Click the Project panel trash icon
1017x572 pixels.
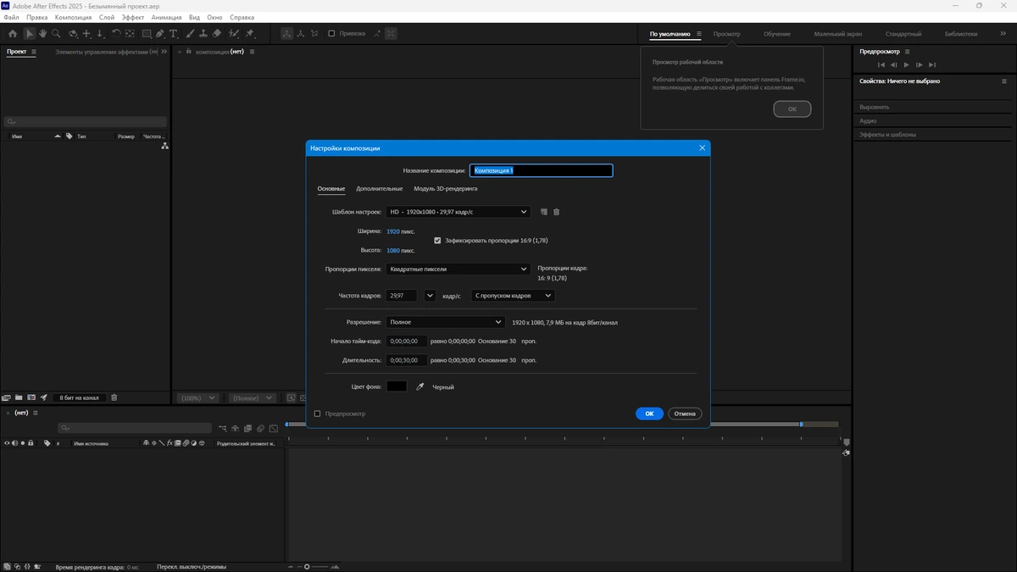pos(114,397)
